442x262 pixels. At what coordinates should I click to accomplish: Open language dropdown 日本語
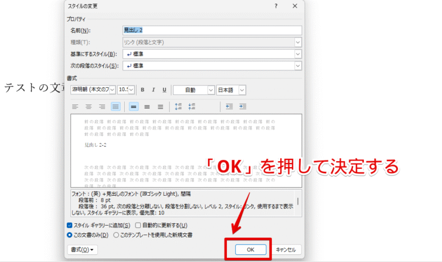click(242, 90)
